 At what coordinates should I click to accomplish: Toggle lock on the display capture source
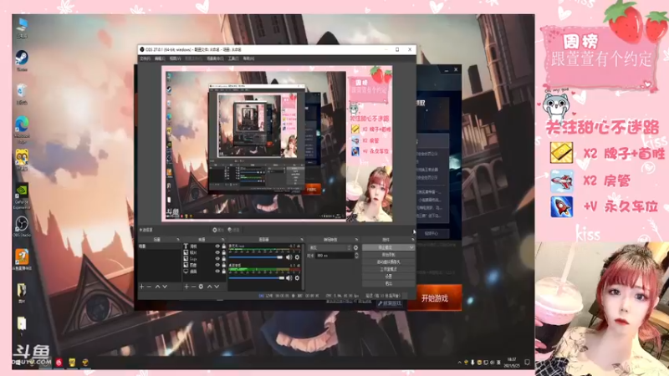[x=224, y=271]
